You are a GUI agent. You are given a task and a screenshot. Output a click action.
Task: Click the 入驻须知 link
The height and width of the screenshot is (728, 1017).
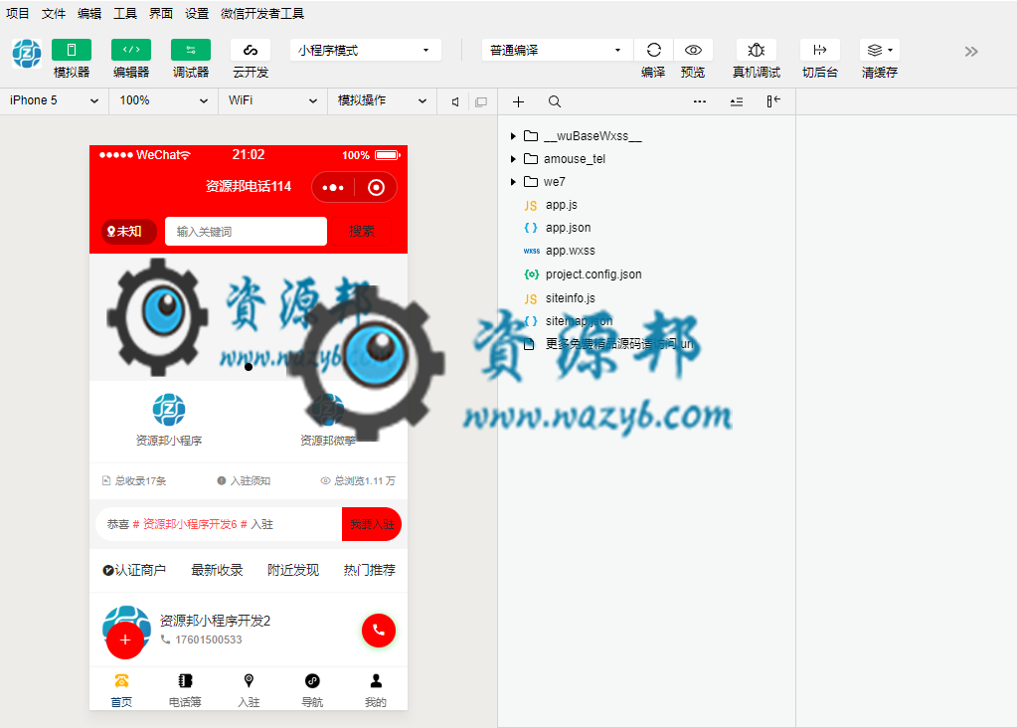point(244,480)
